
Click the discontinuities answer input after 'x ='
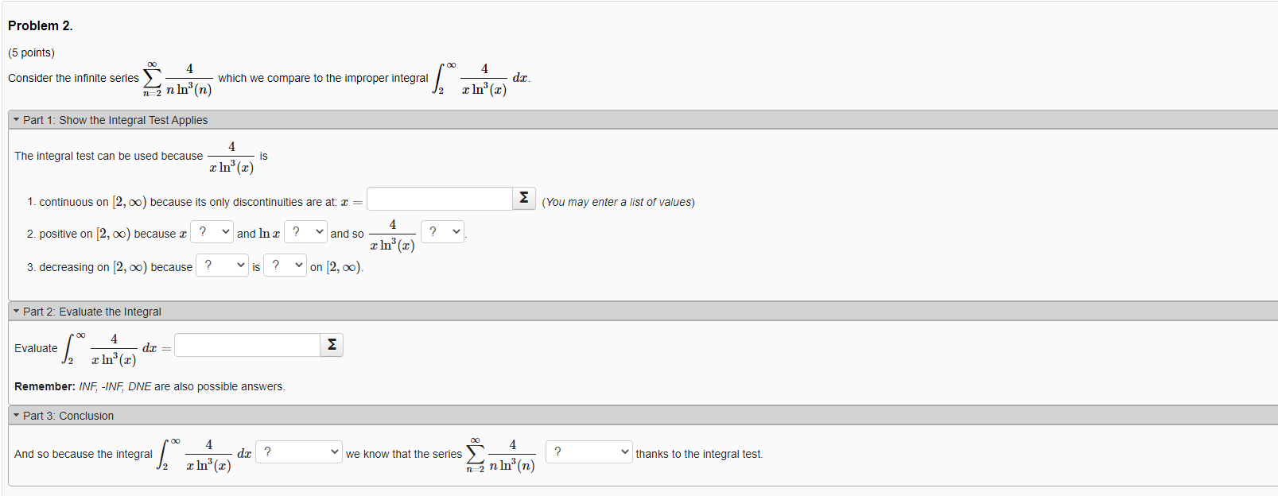point(439,198)
